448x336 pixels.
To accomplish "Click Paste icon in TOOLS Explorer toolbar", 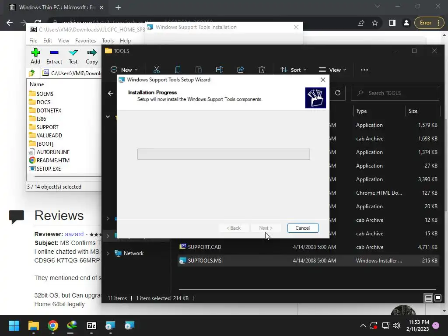I will pos(199,70).
